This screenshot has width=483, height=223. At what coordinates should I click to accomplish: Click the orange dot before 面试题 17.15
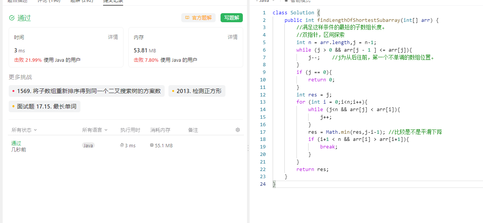14,107
